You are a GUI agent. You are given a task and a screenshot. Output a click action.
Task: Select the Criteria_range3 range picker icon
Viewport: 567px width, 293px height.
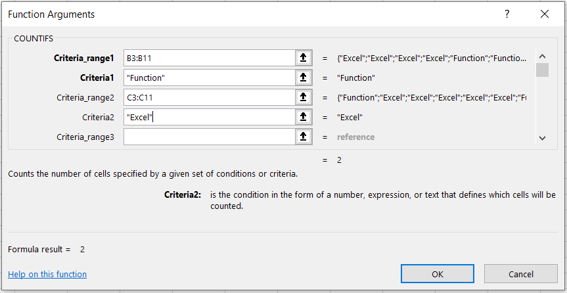[303, 137]
